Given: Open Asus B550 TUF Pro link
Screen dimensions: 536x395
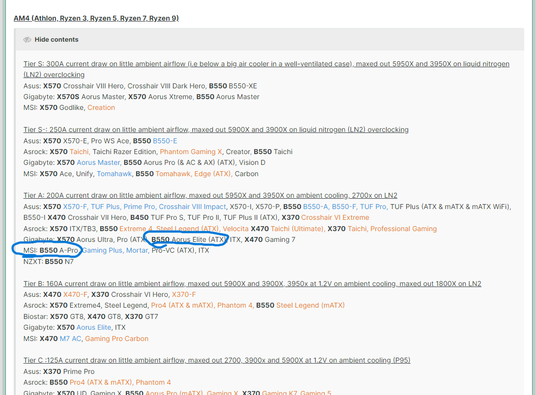Looking at the screenshot, I should click(373, 207).
